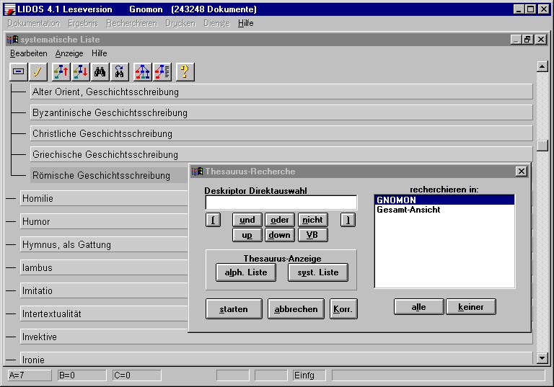Screen dimensions: 554x387
Task: Click the yellow checkmark toolbar icon
Action: coord(38,72)
